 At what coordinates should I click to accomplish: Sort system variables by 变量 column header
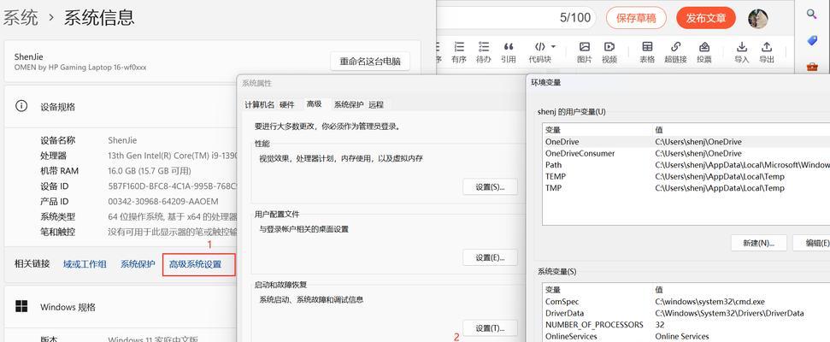(598, 290)
